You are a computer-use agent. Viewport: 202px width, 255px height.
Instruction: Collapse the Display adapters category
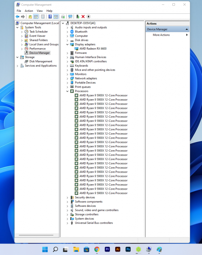[67, 45]
